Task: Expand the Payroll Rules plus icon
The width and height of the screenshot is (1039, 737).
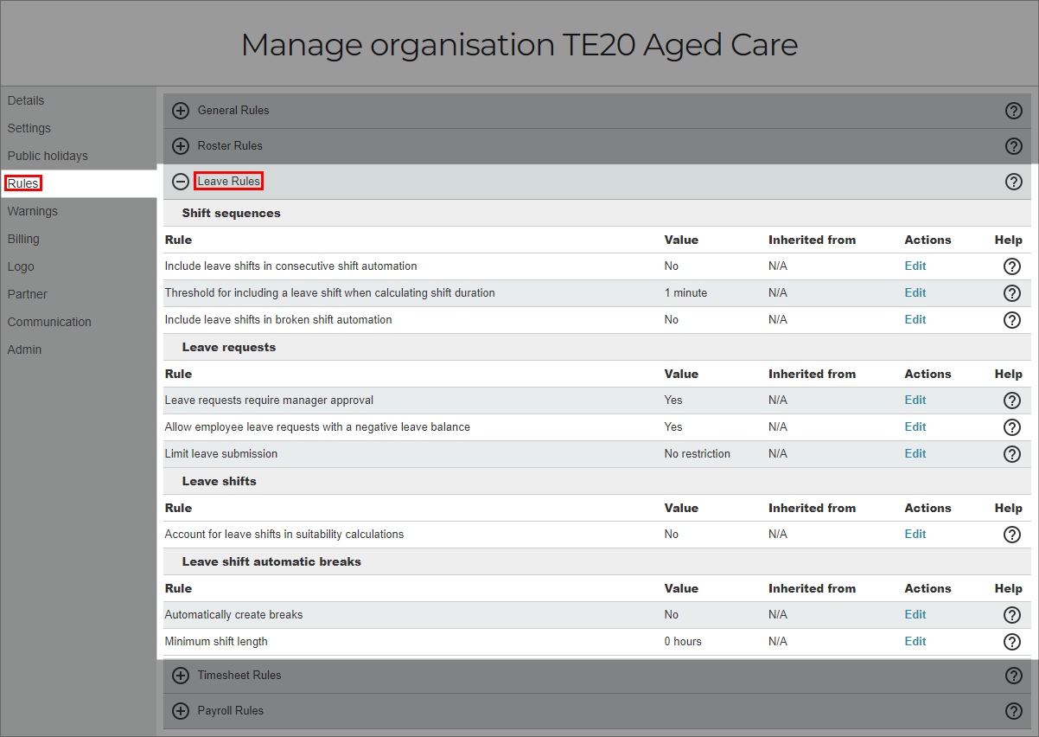Action: click(x=181, y=711)
